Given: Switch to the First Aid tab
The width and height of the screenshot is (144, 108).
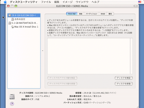Looking at the screenshot, I should click(x=72, y=14).
